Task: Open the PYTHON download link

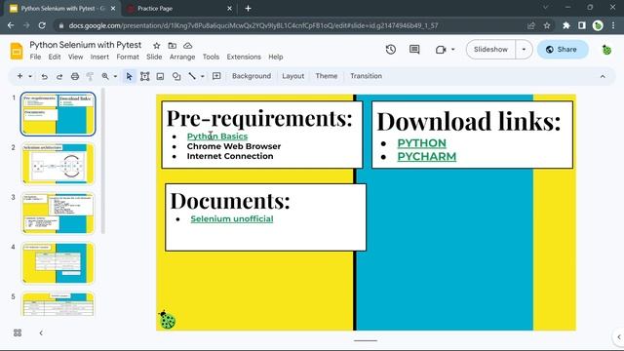Action: [x=422, y=143]
